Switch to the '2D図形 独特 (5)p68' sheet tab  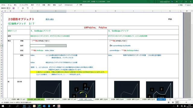point(117,99)
